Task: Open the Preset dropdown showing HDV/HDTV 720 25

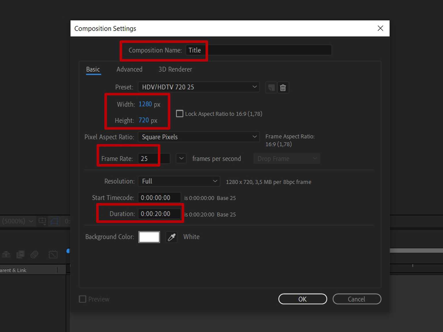Action: pos(198,87)
